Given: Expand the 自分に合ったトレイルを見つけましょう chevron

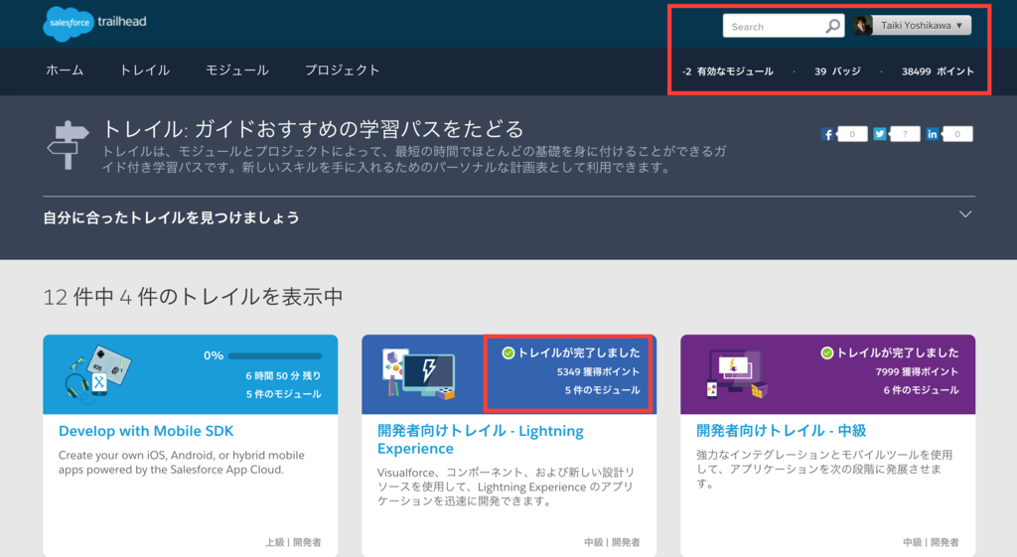Looking at the screenshot, I should coord(965,214).
